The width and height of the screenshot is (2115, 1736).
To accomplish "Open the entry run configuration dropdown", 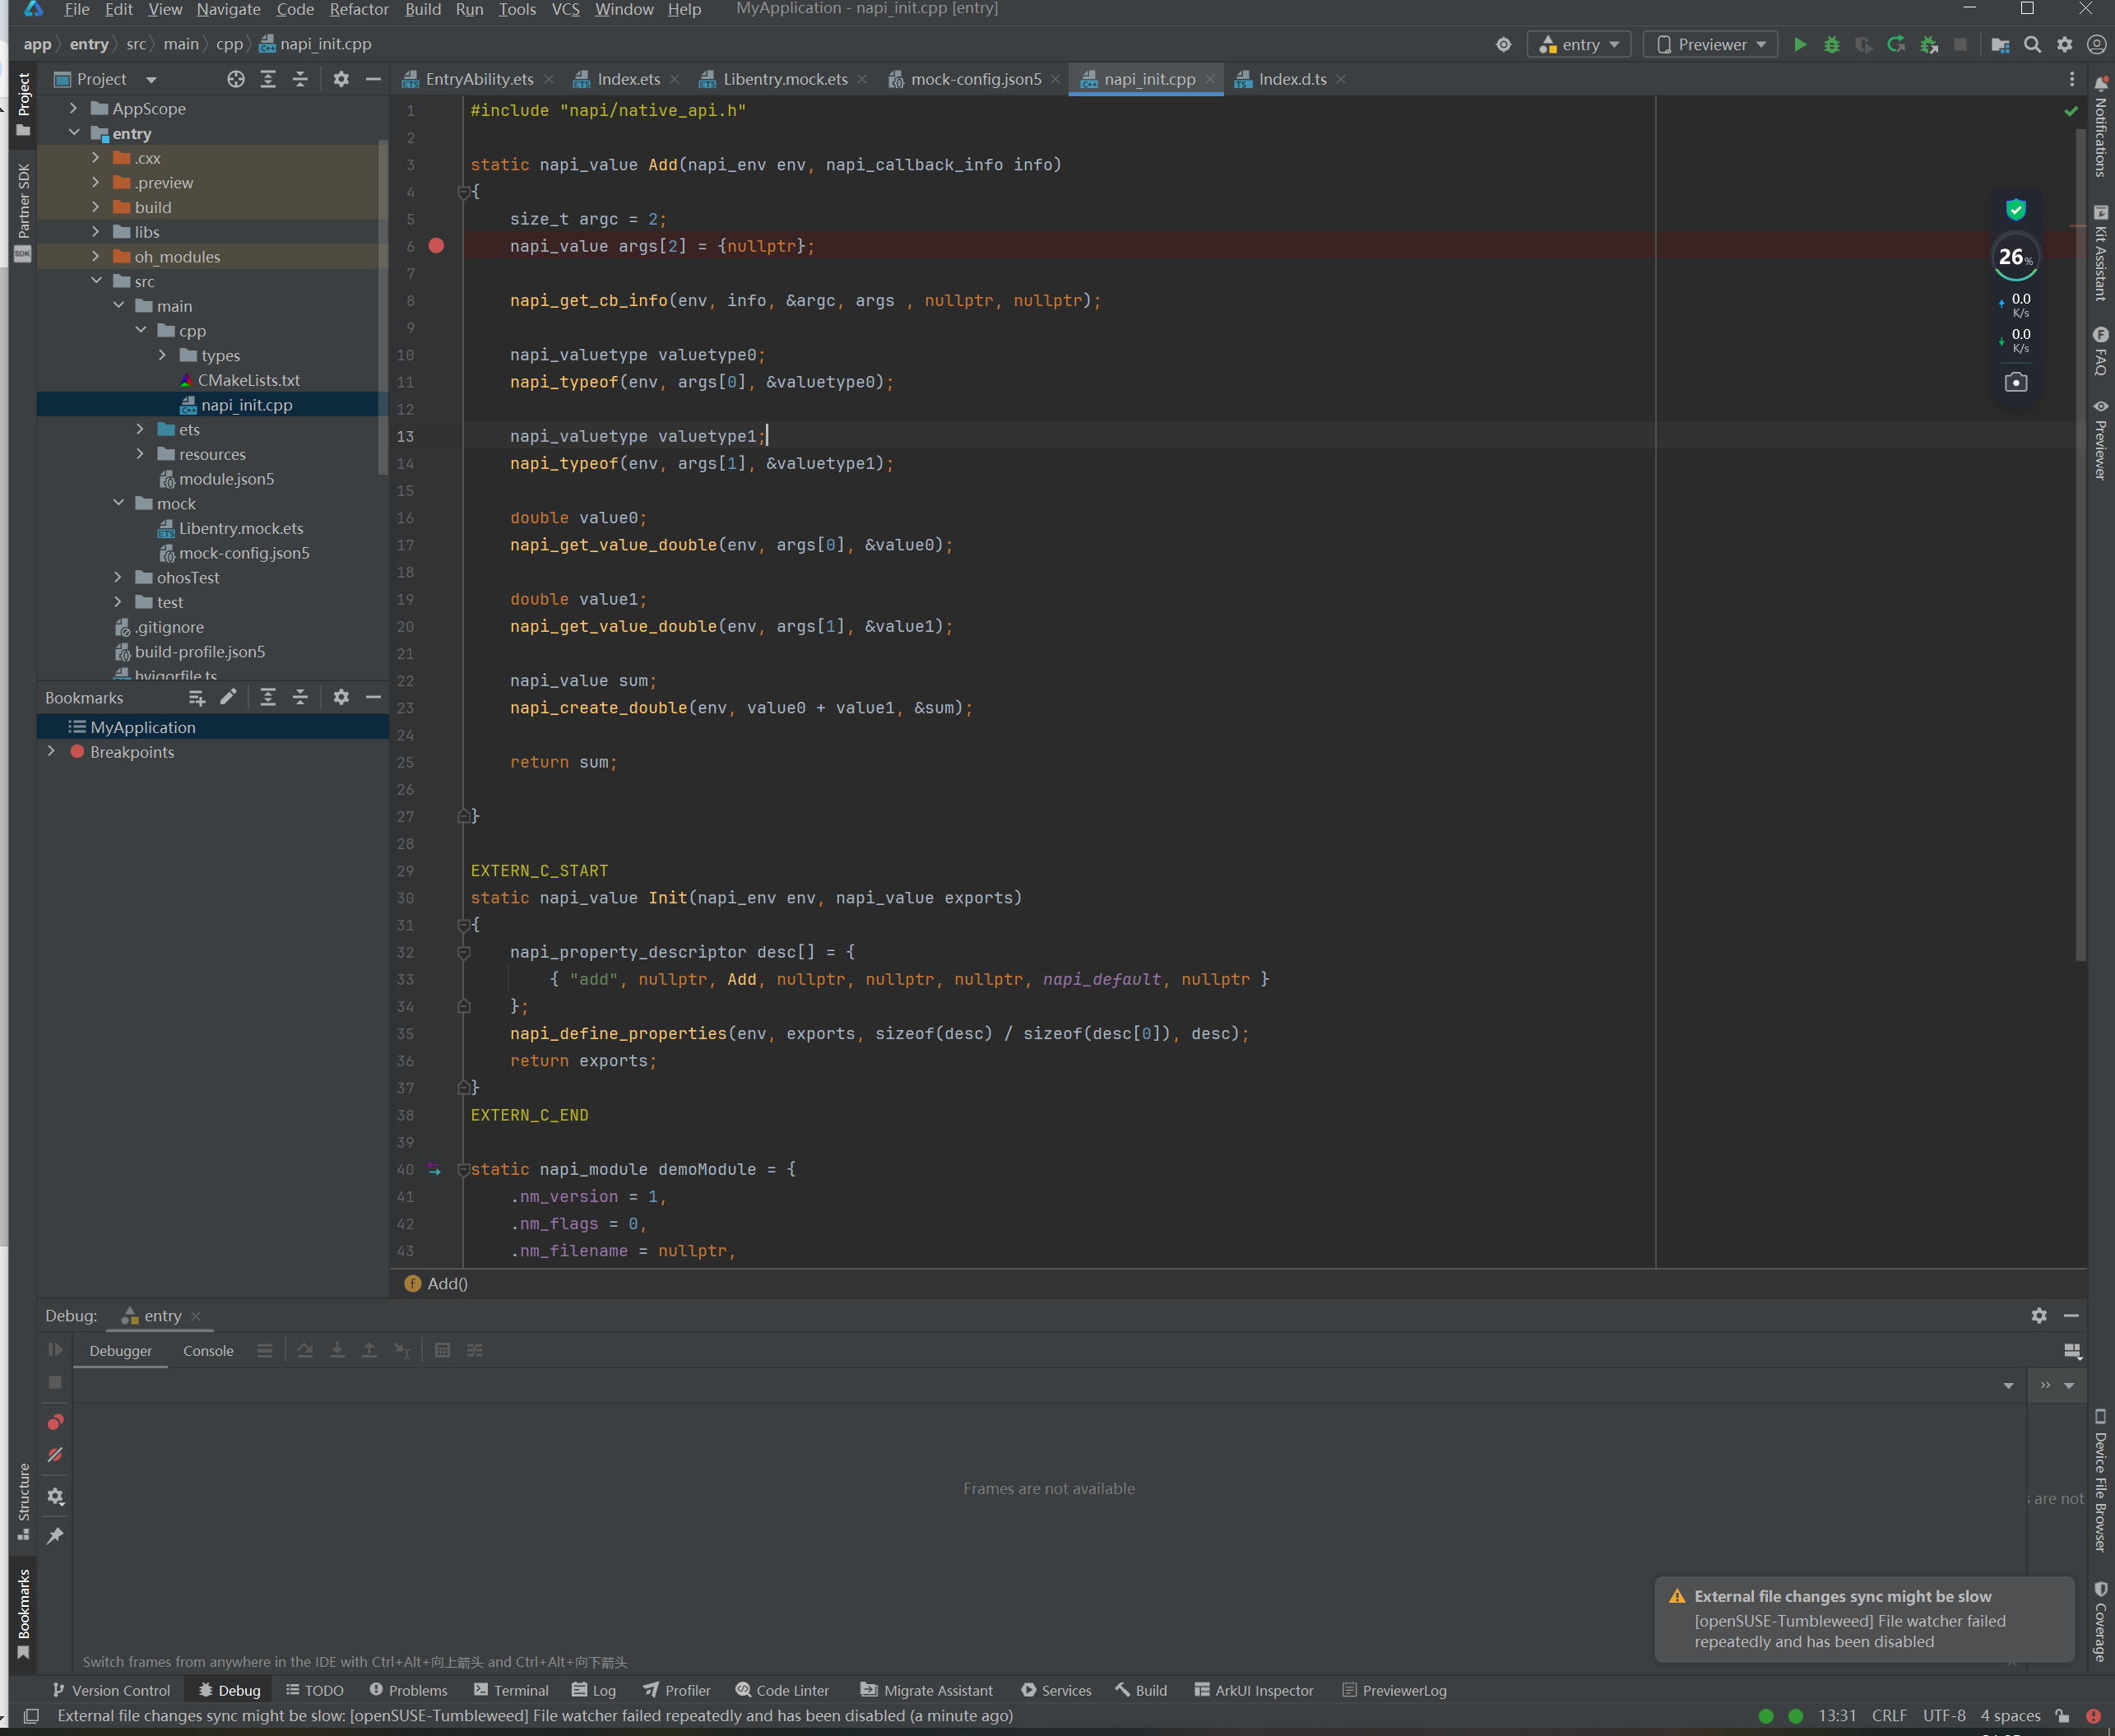I will [x=1579, y=44].
